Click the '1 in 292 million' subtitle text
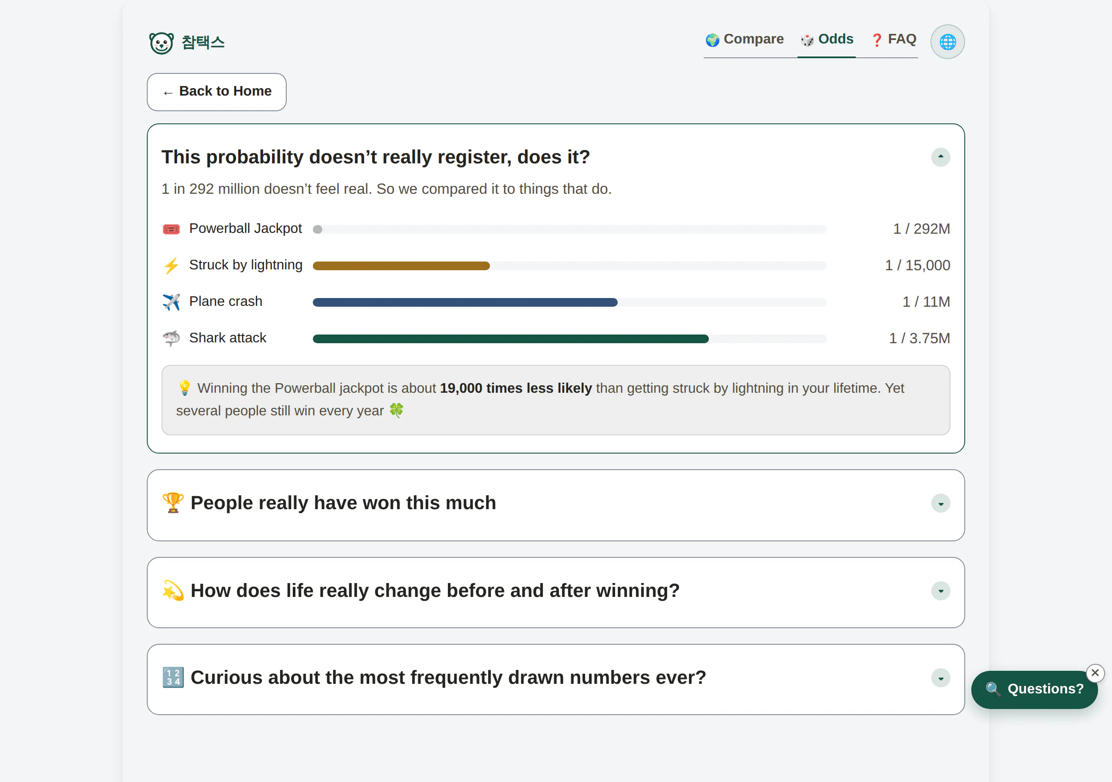Image resolution: width=1112 pixels, height=782 pixels. (387, 189)
